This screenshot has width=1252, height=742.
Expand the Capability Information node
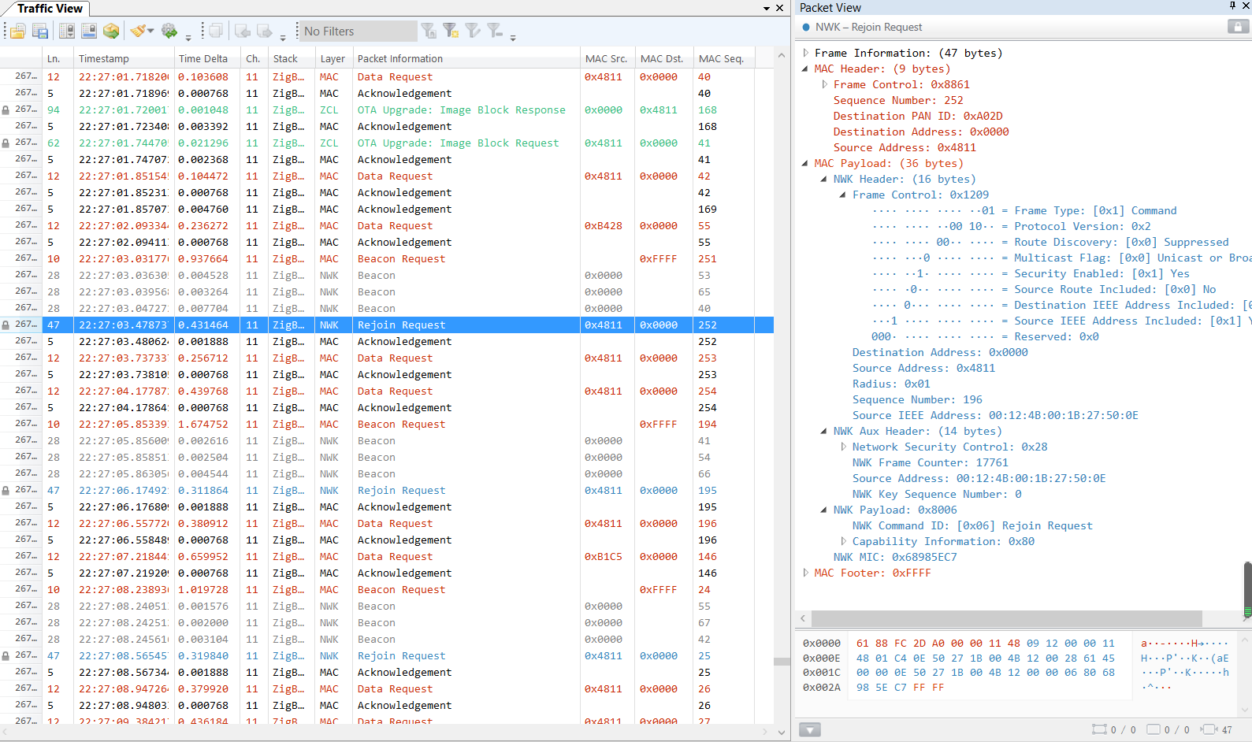coord(843,541)
